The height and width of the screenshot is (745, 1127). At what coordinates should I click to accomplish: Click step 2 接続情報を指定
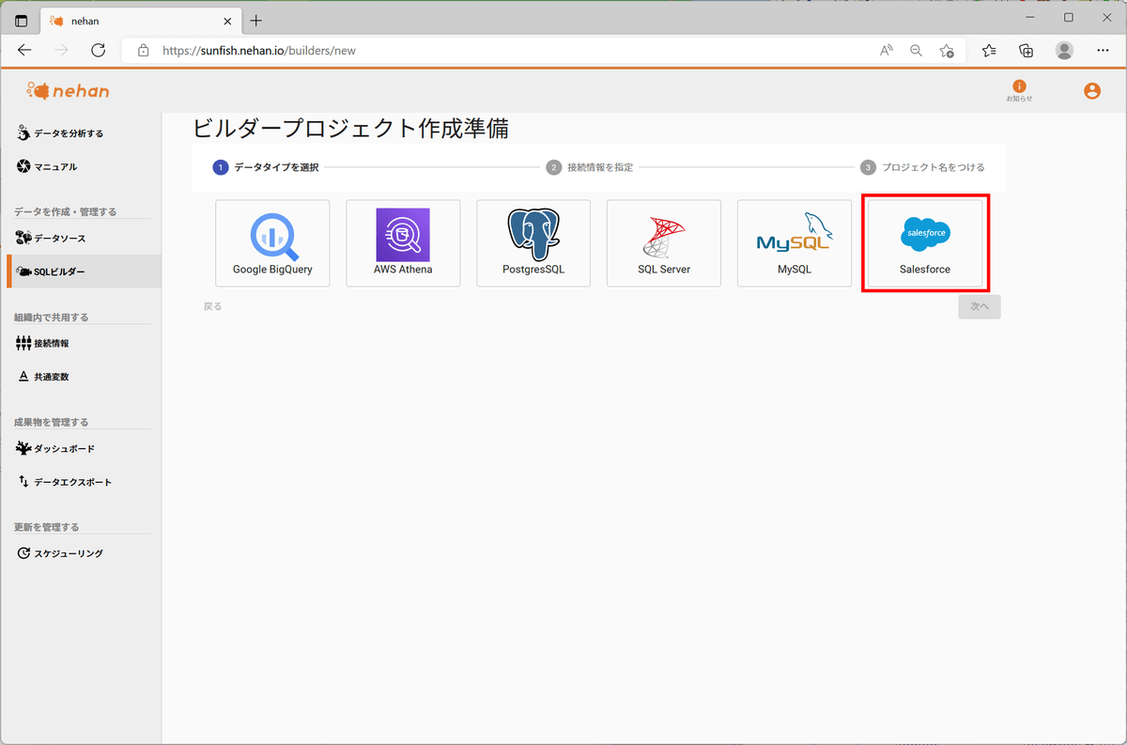[x=590, y=167]
